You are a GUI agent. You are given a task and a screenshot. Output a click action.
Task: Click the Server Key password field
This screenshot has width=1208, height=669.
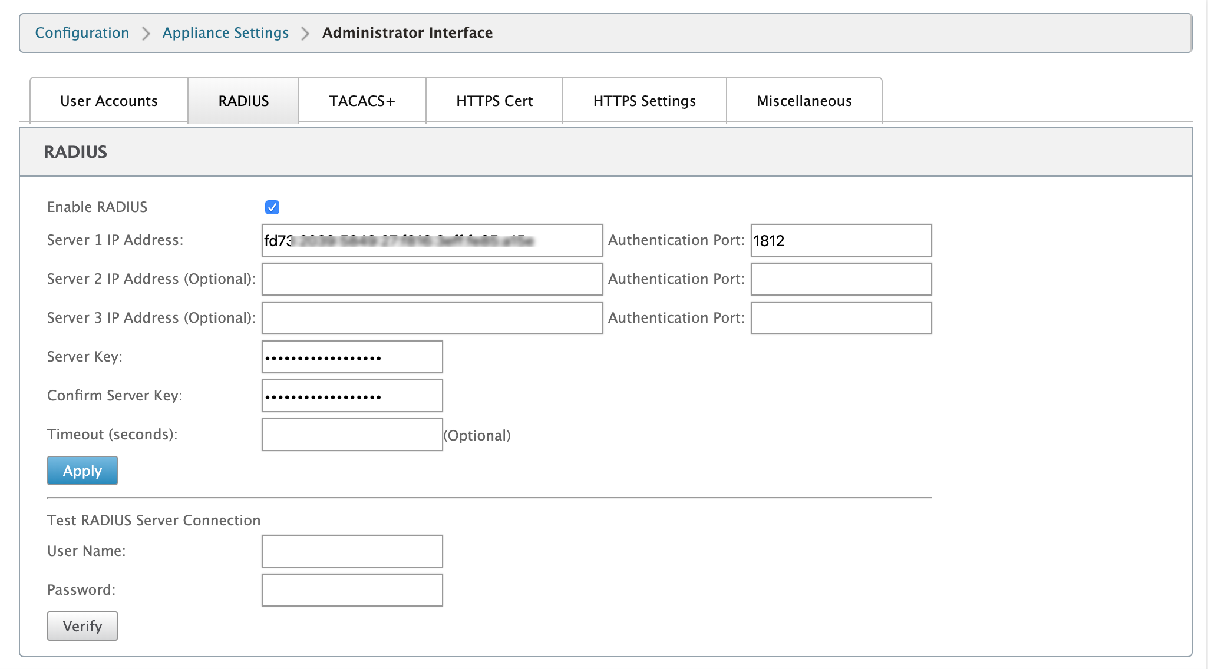tap(352, 357)
